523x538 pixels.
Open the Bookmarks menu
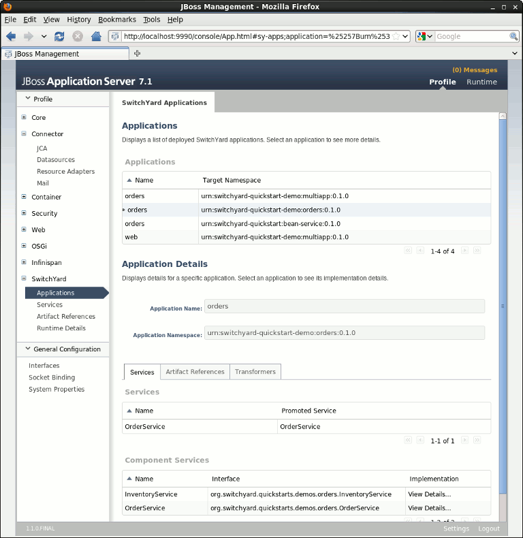(117, 20)
